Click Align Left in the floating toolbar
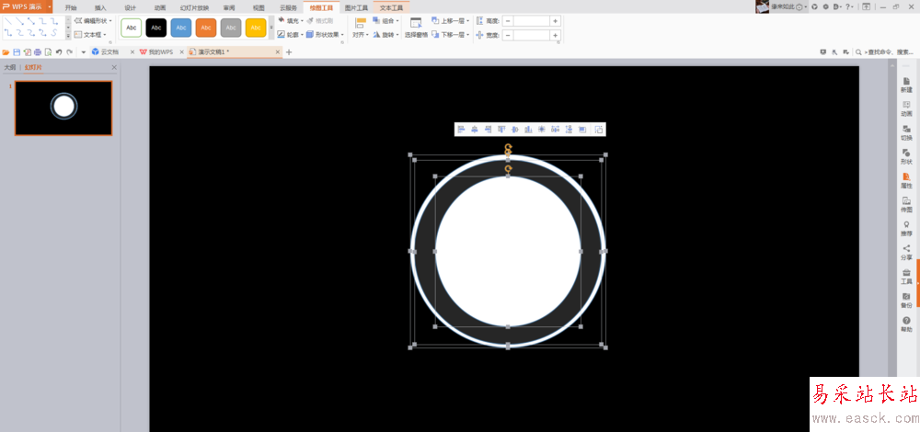This screenshot has height=432, width=920. coord(461,130)
